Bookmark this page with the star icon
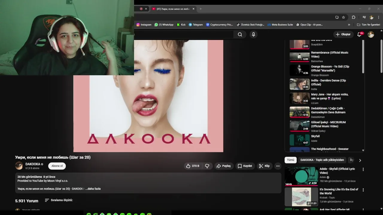This screenshot has width=383, height=215. [344, 17]
